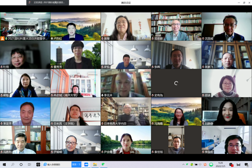
Task: Select the 日本关西大学内田 participant video
Action: tap(126, 112)
